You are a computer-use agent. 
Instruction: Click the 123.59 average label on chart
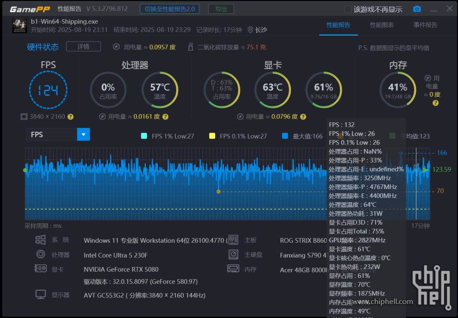442,170
